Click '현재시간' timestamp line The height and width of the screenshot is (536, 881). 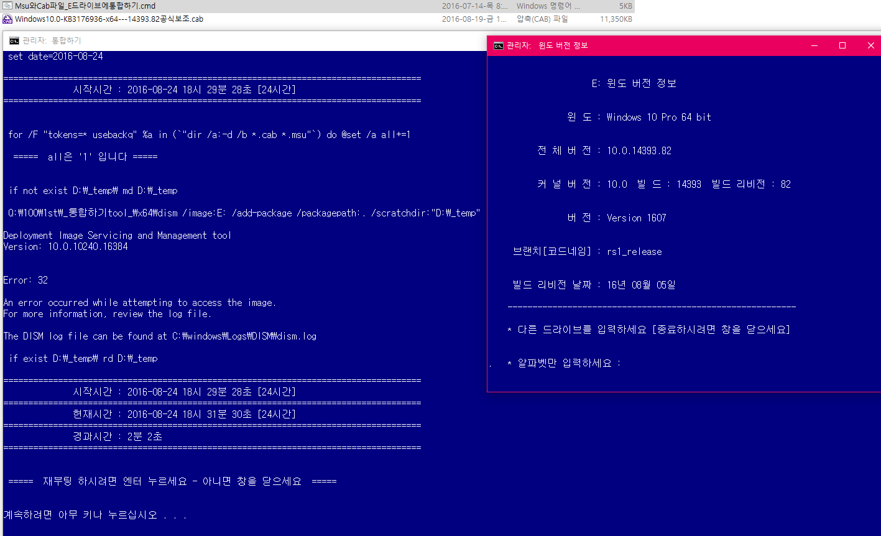tap(184, 415)
